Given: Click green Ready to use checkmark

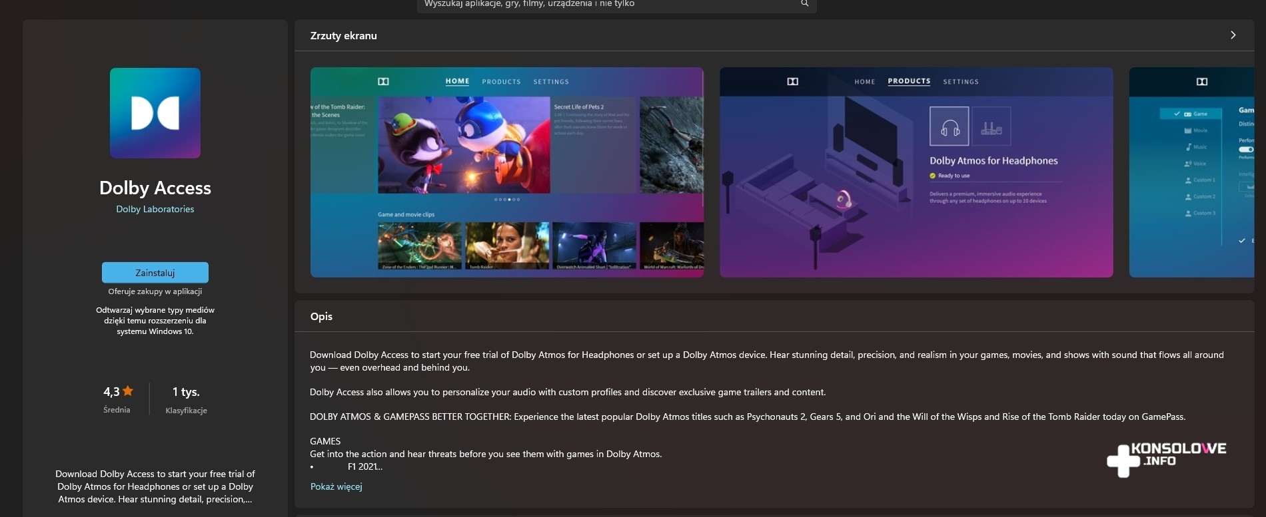Looking at the screenshot, I should pos(933,176).
